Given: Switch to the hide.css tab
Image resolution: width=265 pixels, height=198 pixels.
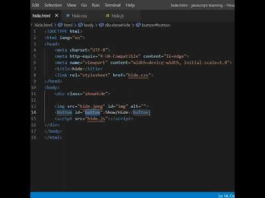Looking at the screenshot, I should (x=79, y=16).
